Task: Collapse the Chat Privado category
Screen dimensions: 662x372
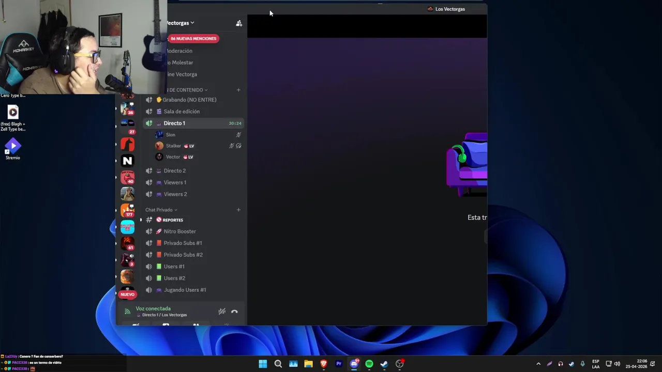Action: [161, 210]
